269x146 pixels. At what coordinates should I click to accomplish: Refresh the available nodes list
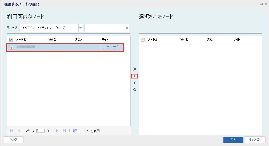tap(74, 131)
